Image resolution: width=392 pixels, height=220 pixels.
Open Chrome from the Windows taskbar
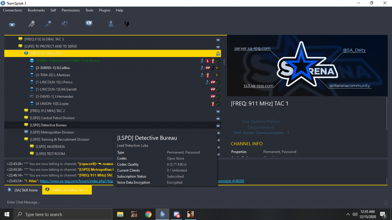(x=148, y=214)
